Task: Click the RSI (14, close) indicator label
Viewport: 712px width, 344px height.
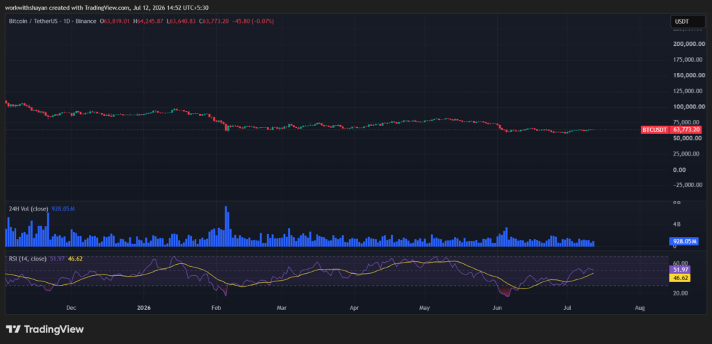Action: (x=27, y=259)
